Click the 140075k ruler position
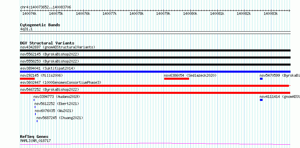The image size is (300, 148). (56, 13)
